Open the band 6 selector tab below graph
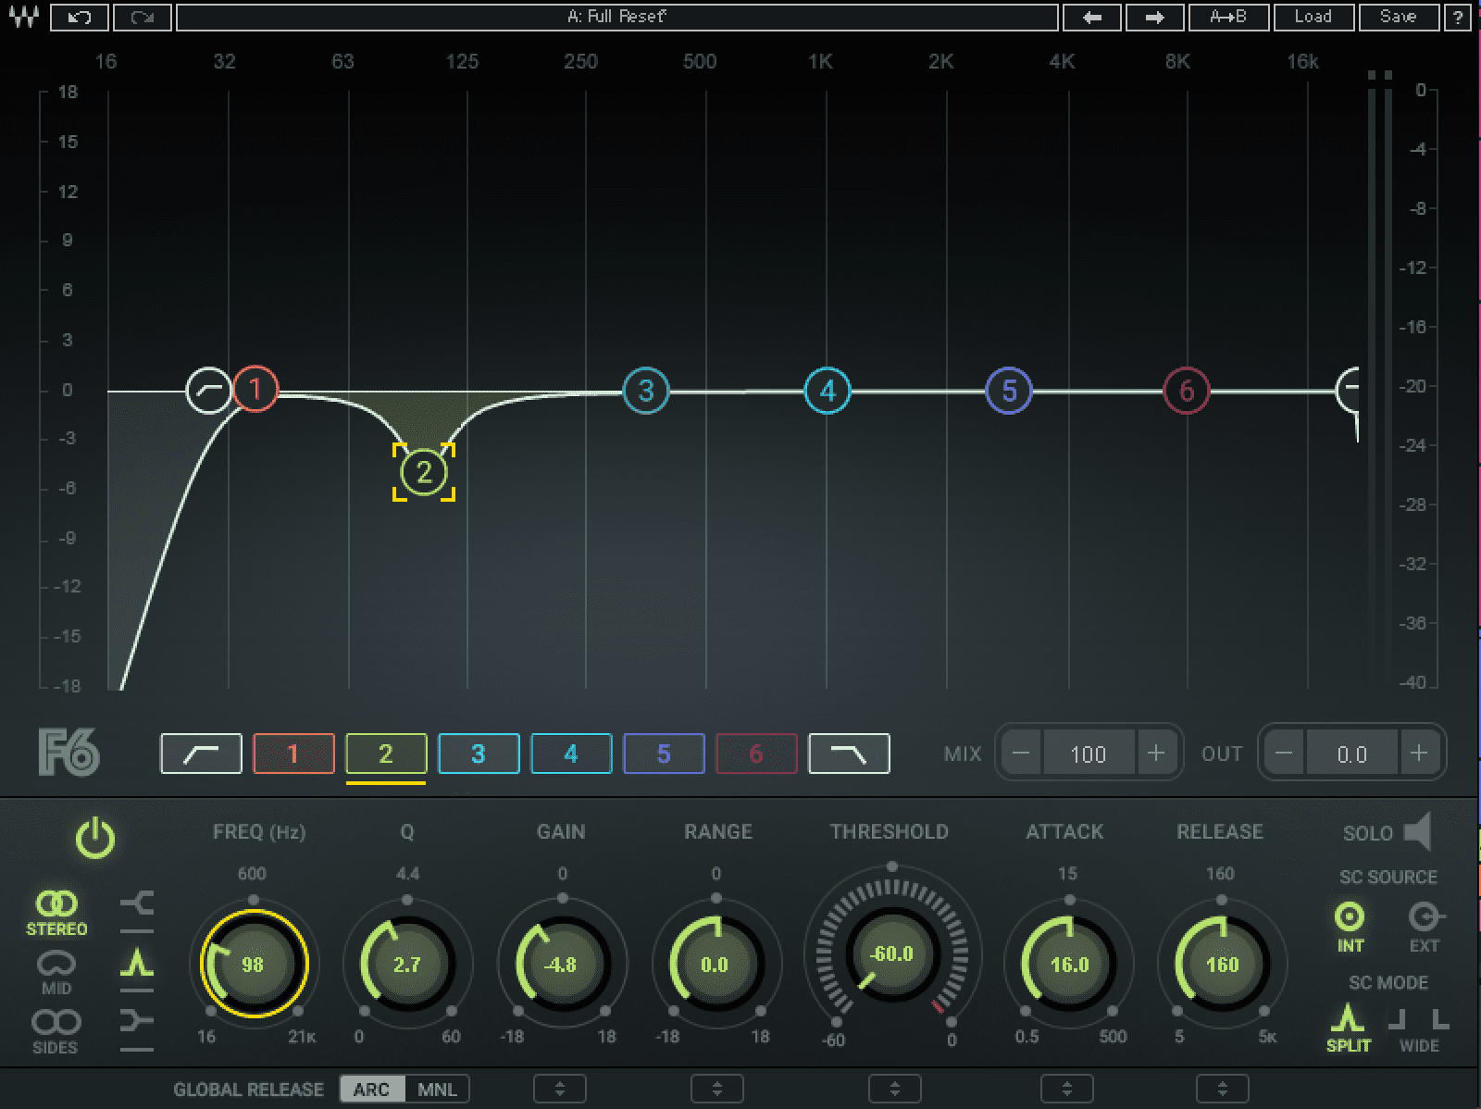 click(x=756, y=754)
